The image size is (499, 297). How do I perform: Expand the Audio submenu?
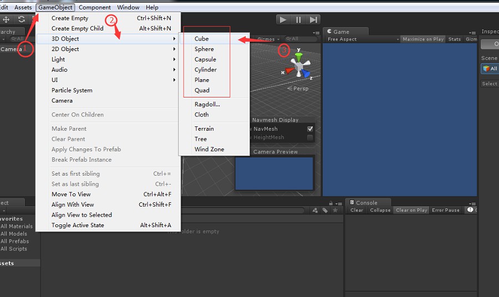pos(107,70)
